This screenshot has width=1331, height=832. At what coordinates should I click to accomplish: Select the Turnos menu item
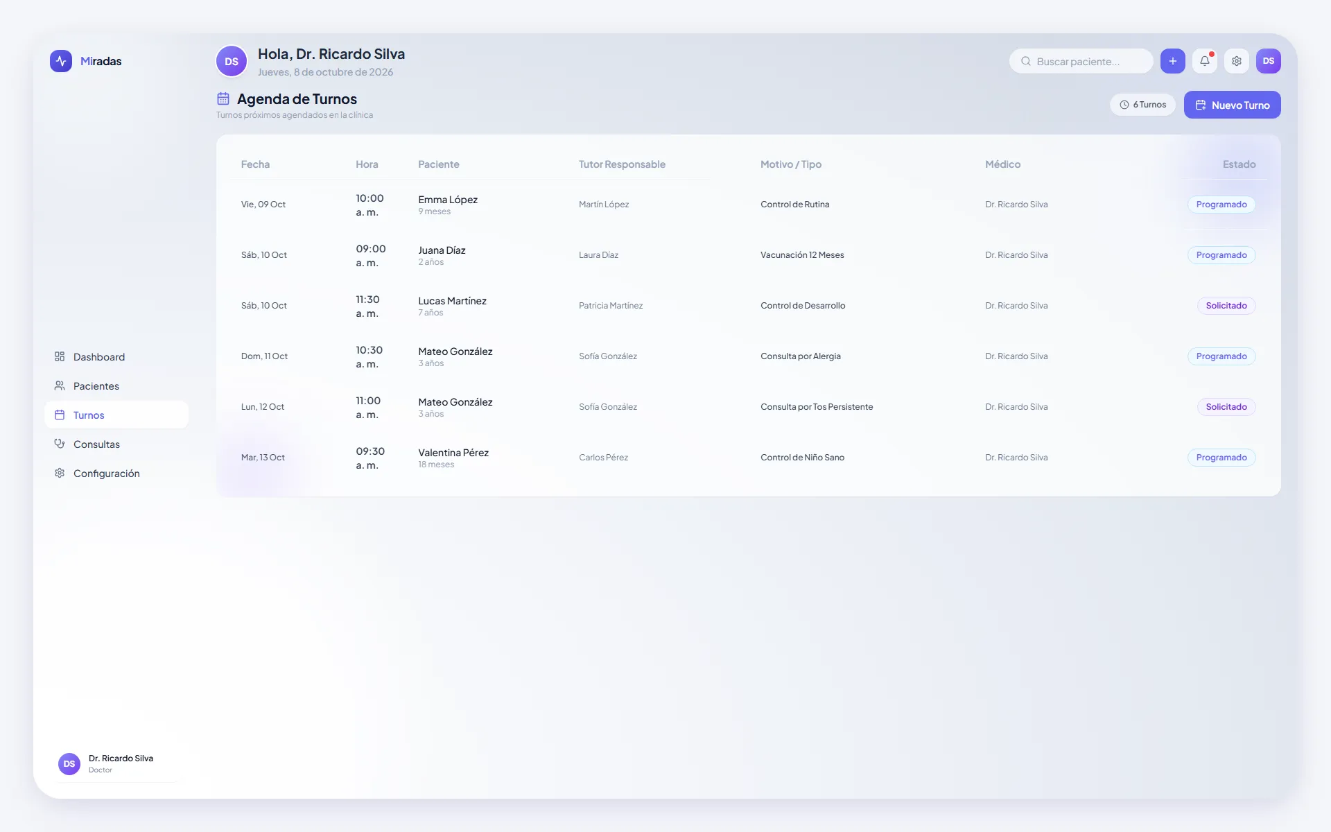(x=116, y=415)
